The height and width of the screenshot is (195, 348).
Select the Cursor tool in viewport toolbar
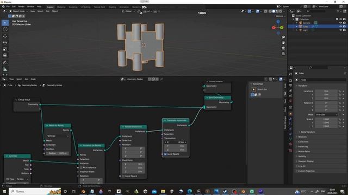pyautogui.click(x=5, y=29)
